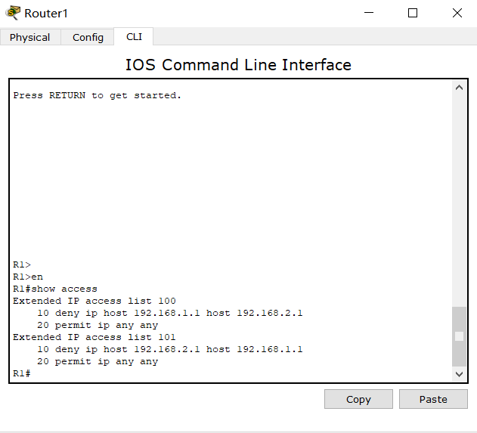The width and height of the screenshot is (477, 433).
Task: Click the deny line with source host 192.168.2.1
Action: point(170,349)
